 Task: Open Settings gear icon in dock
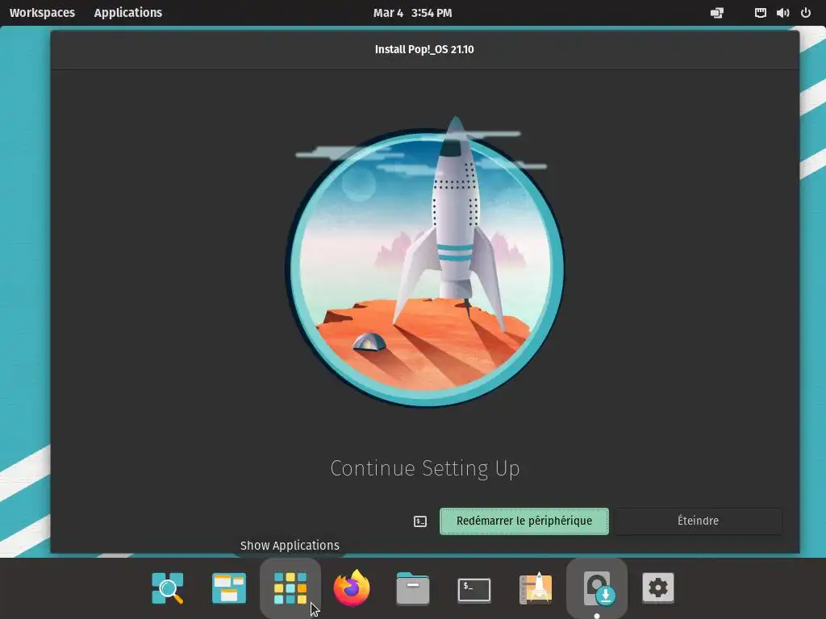click(x=658, y=588)
